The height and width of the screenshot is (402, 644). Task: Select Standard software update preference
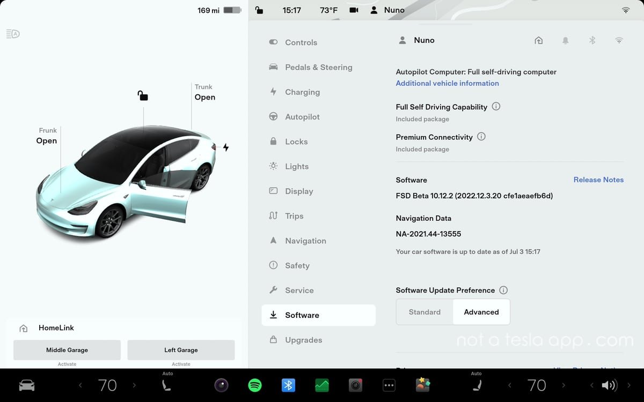(x=425, y=312)
